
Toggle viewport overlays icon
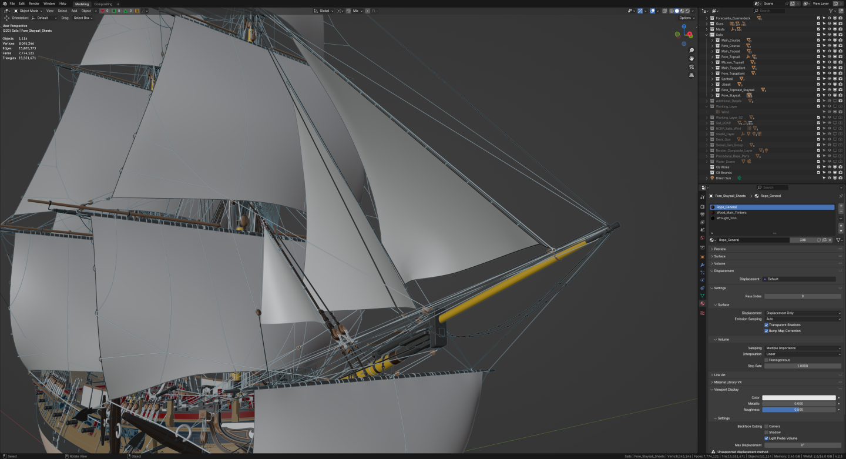click(x=653, y=11)
